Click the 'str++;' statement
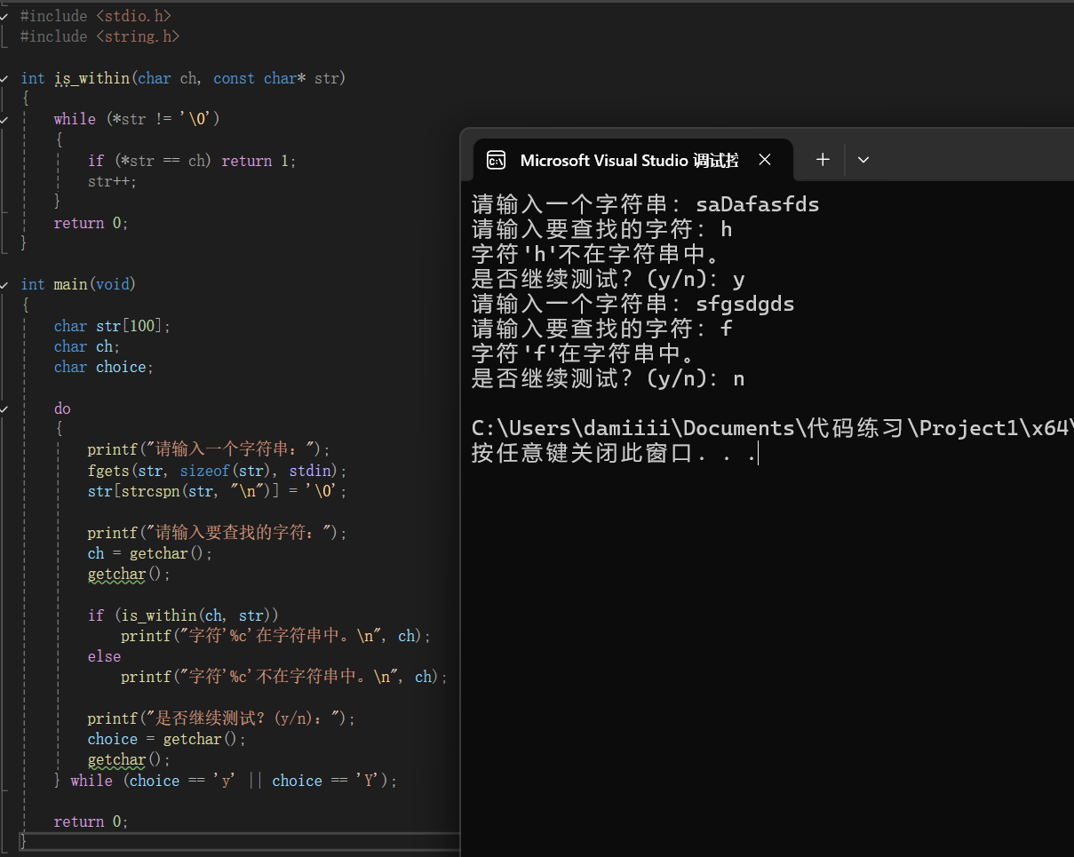This screenshot has width=1074, height=857. tap(113, 181)
